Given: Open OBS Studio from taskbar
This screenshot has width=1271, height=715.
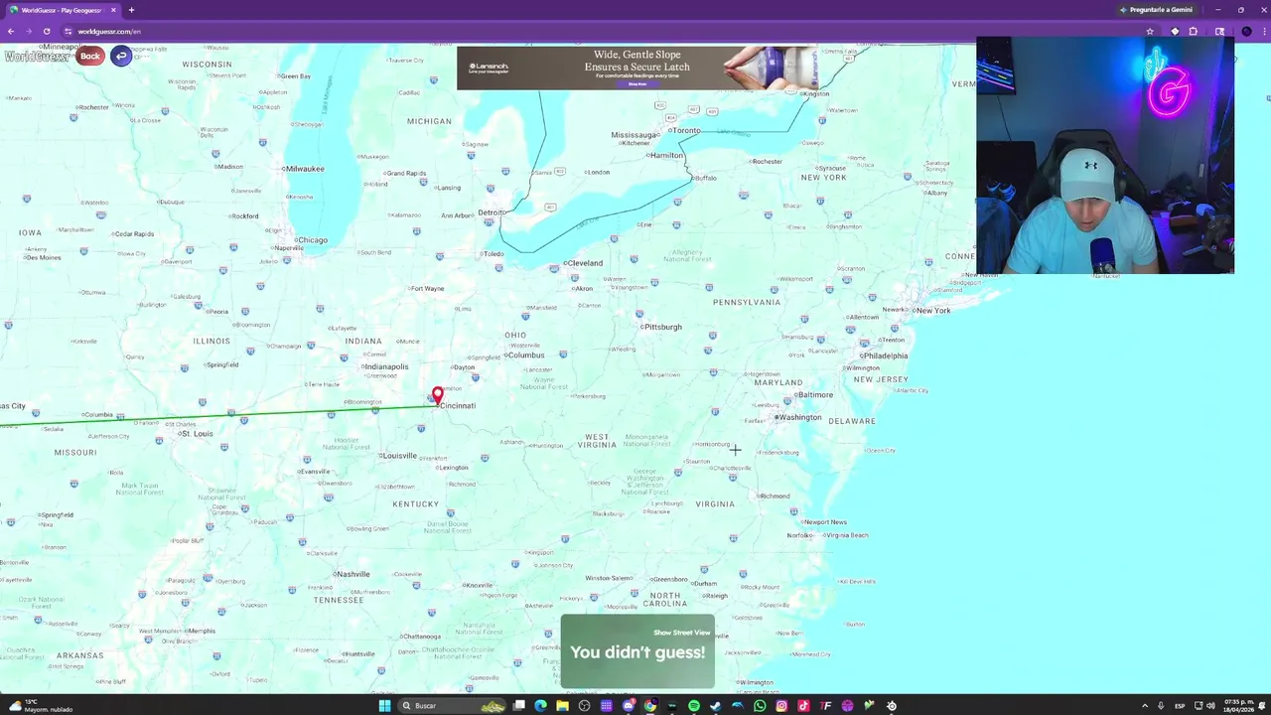Looking at the screenshot, I should coord(584,706).
